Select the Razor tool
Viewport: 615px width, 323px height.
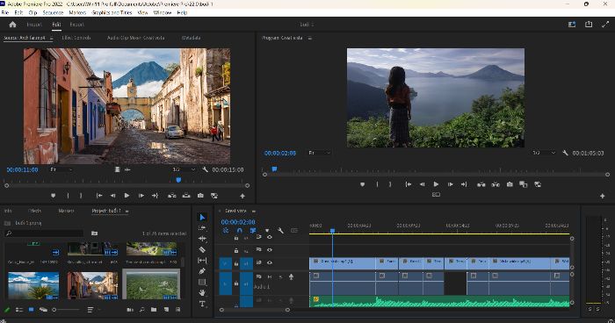[202, 249]
